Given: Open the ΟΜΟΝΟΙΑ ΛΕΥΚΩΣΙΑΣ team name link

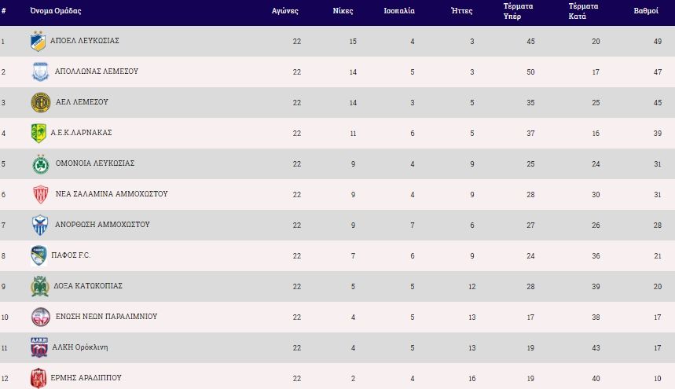Looking at the screenshot, I should (95, 163).
